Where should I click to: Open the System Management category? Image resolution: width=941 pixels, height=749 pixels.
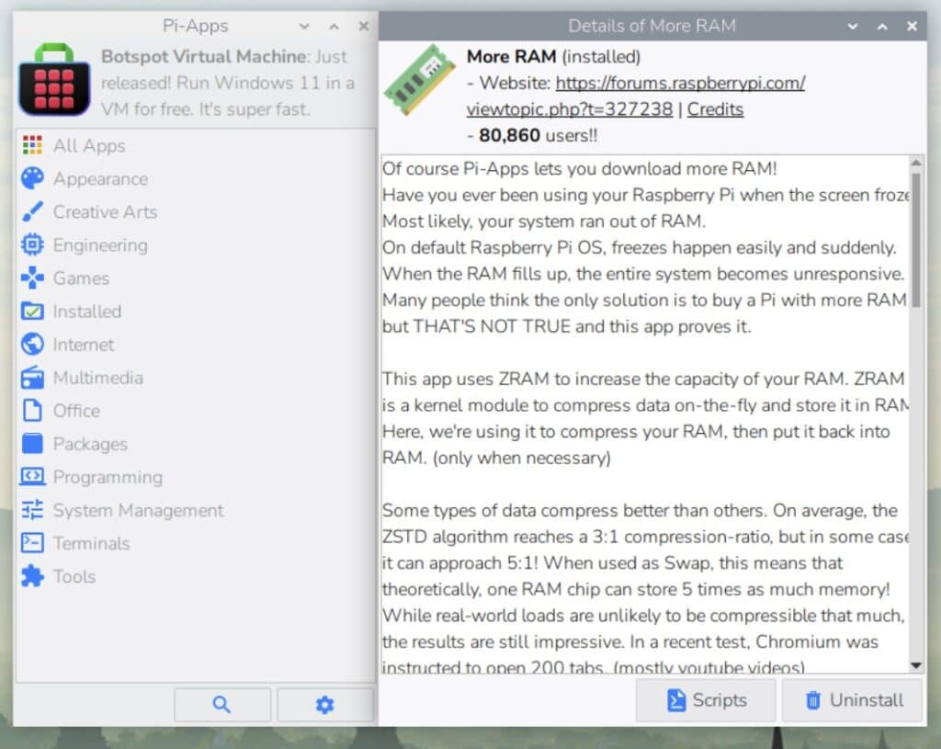point(138,510)
